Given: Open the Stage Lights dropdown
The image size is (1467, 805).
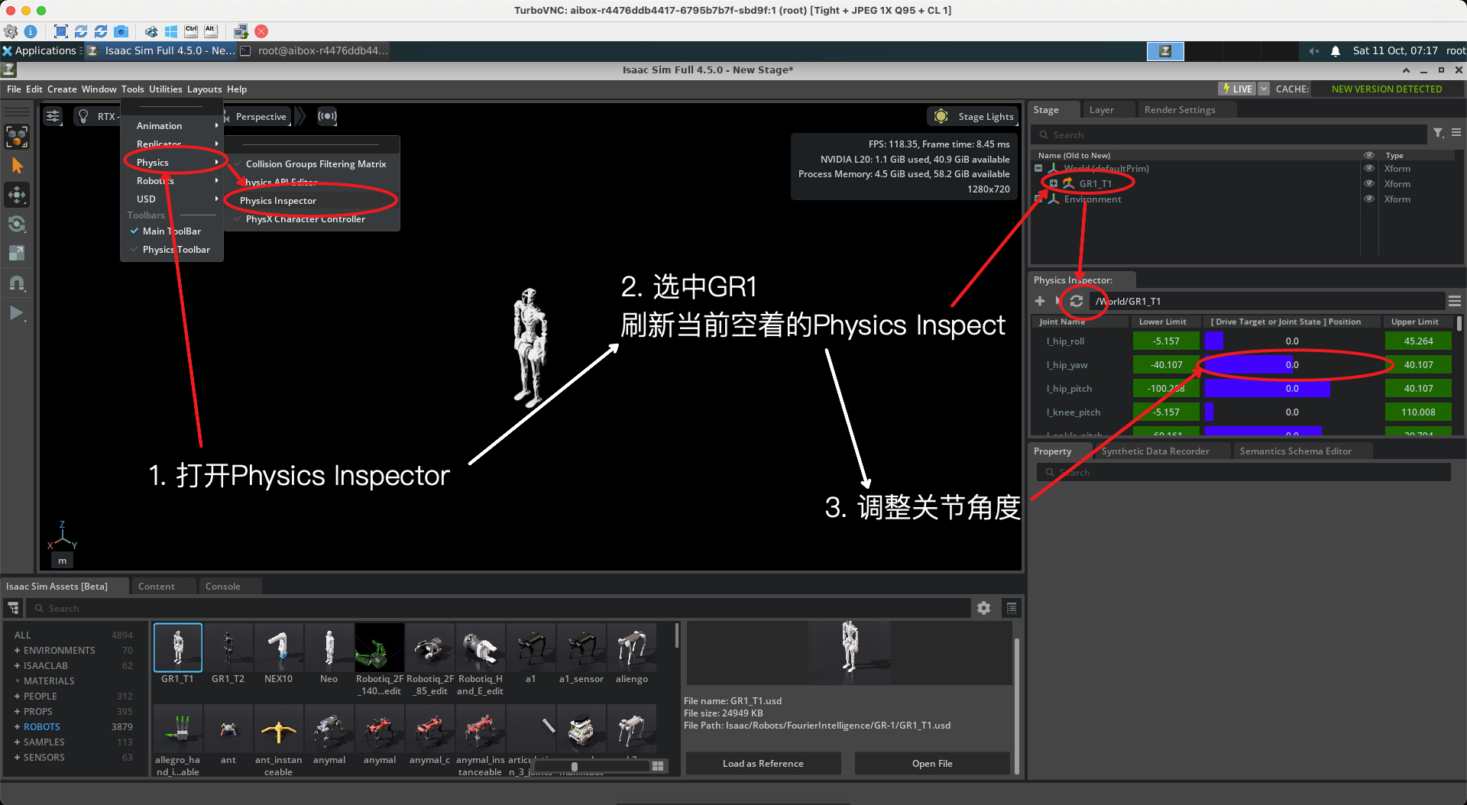Looking at the screenshot, I should 974,116.
